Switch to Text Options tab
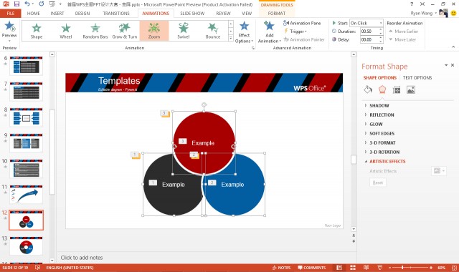459x272 pixels. 417,78
